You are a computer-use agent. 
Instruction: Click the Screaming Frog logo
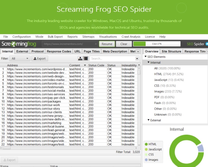19,44
